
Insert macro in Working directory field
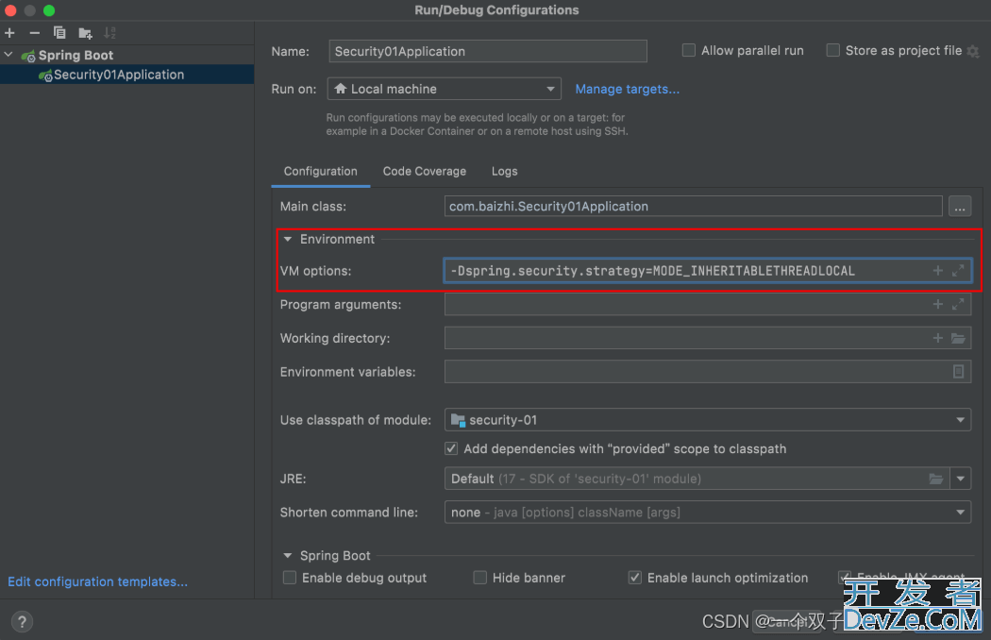tap(938, 338)
